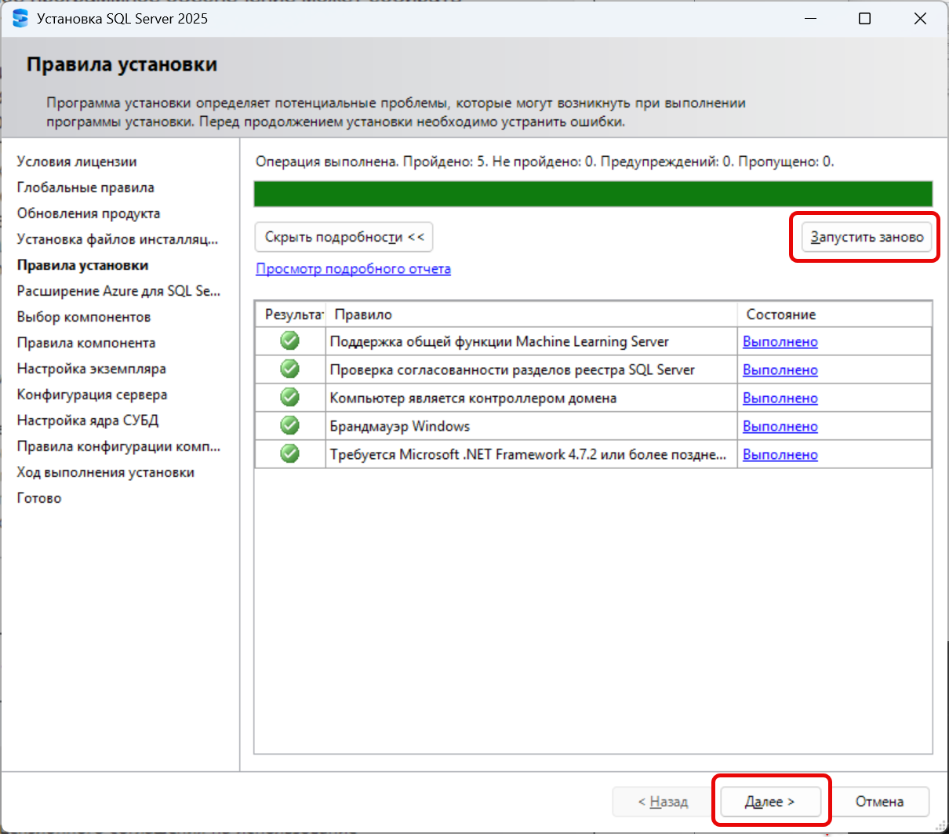The width and height of the screenshot is (949, 837).
Task: Click green checkmark for domain controller rule
Action: pos(290,398)
